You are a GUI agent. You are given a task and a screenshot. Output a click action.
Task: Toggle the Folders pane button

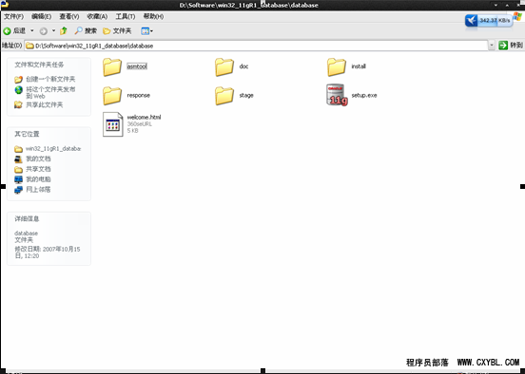[x=117, y=30]
